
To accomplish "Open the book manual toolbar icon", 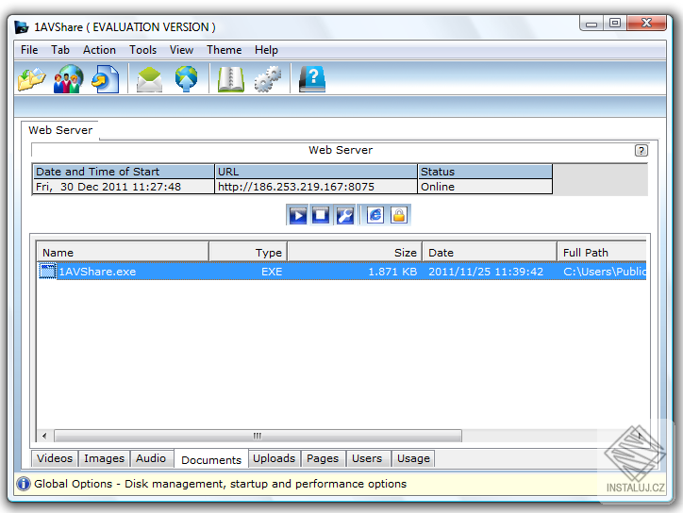I will (x=231, y=79).
